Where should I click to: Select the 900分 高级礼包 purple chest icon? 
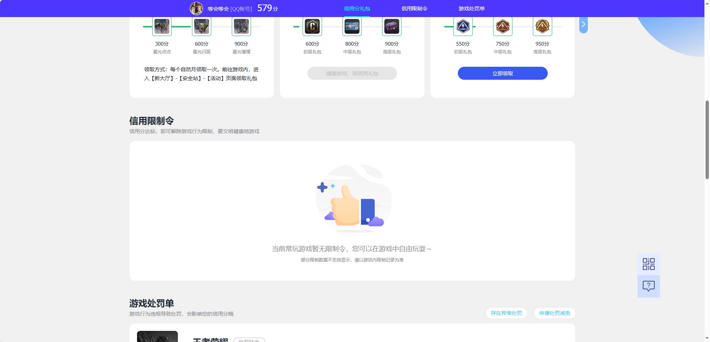[x=392, y=26]
